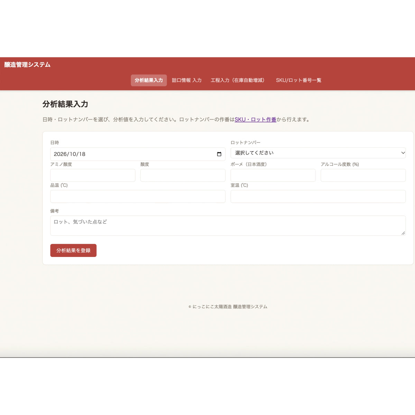Click the 分析結果を登録 button
This screenshot has height=415, width=415.
tap(73, 250)
